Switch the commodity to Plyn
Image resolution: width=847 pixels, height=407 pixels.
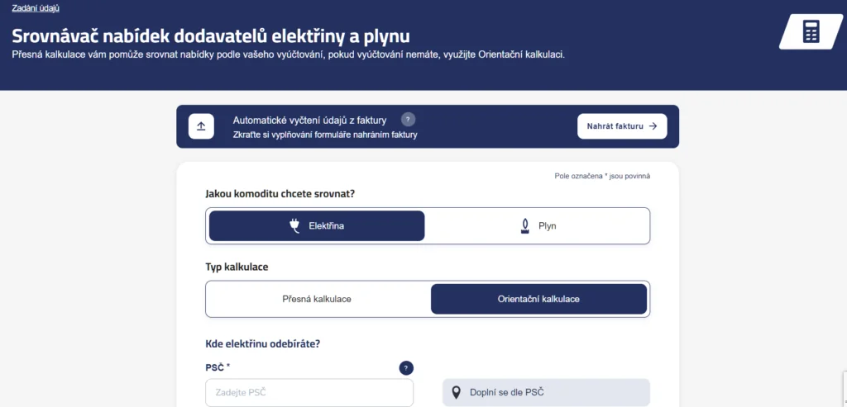[538, 226]
